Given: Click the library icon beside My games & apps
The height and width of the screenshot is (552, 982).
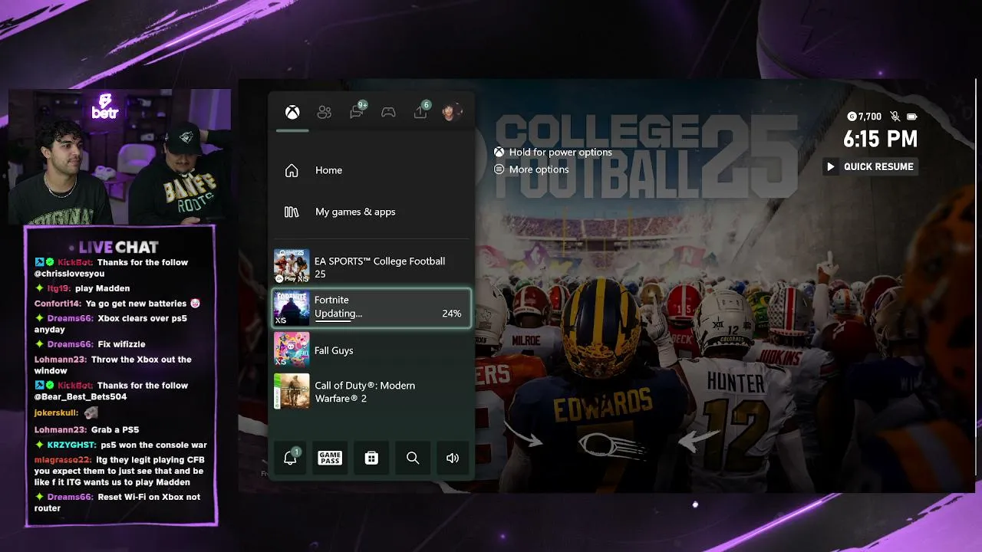Looking at the screenshot, I should 292,212.
